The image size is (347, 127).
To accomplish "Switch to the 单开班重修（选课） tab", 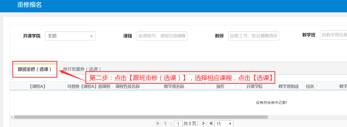I will (x=82, y=69).
